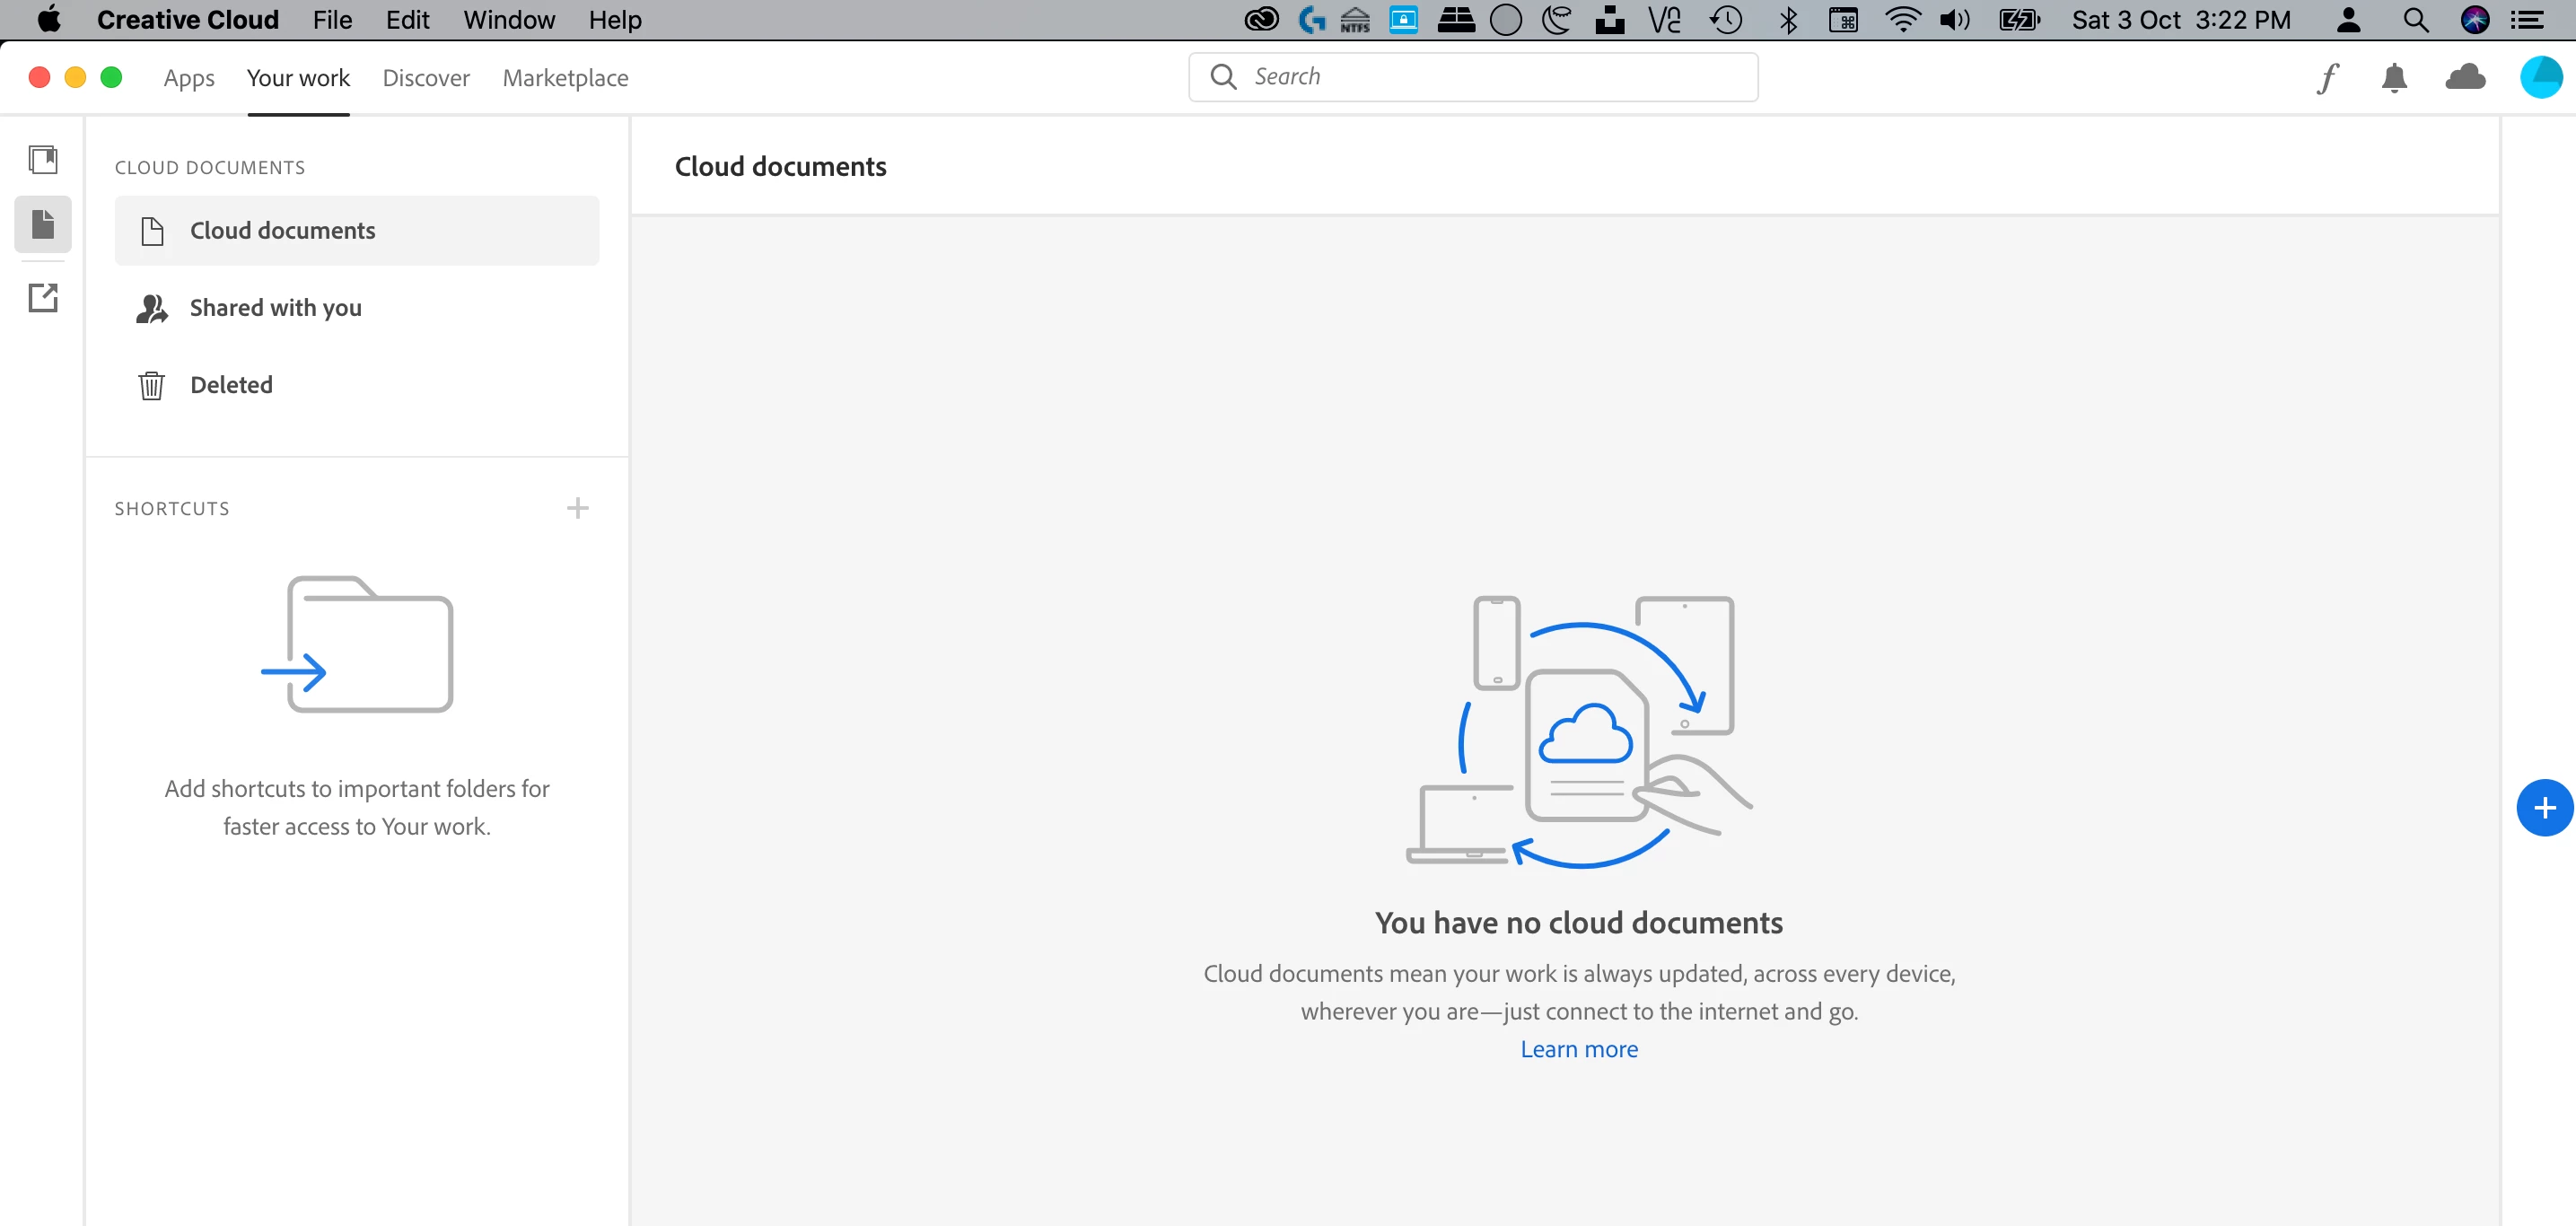This screenshot has height=1226, width=2576.
Task: Open the published links icon in left rail
Action: point(43,297)
